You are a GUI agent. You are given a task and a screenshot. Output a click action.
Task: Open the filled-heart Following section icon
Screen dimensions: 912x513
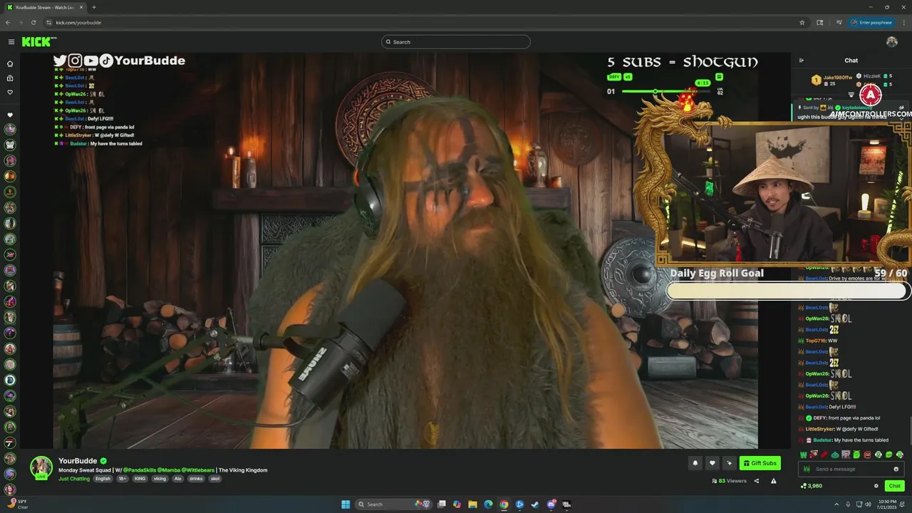(x=10, y=115)
